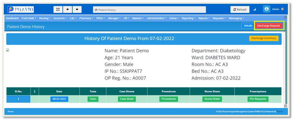The height and width of the screenshot is (121, 294).
Task: Open the Admin user avatar icon
Action: (x=266, y=9)
